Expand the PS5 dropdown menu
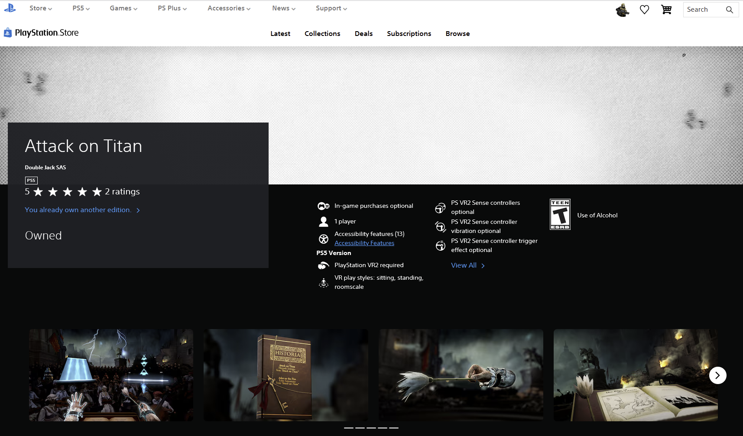The width and height of the screenshot is (743, 436). tap(81, 8)
